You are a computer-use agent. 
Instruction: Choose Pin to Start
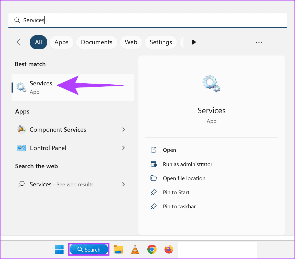pos(176,193)
